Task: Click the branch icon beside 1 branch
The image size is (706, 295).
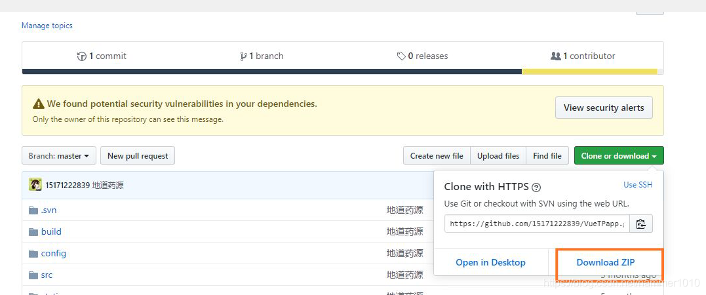Action: point(244,56)
